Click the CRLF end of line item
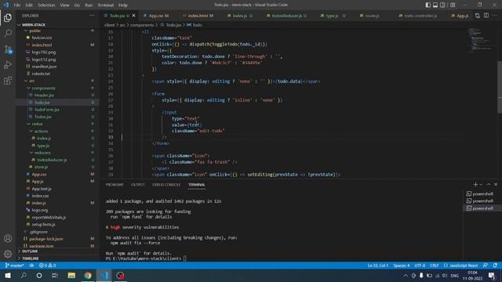 click(x=434, y=266)
